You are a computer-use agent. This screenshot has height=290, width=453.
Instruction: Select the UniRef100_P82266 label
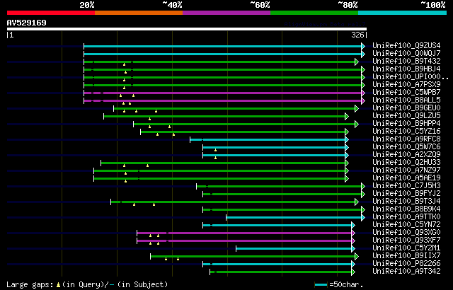(x=406, y=264)
